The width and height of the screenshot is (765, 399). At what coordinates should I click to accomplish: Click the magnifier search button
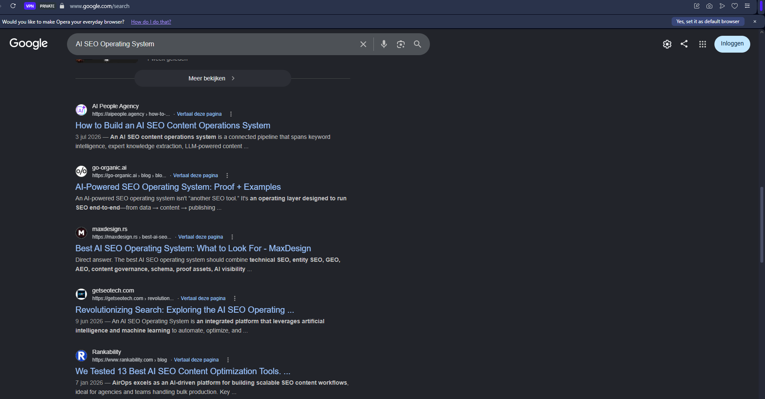[417, 44]
